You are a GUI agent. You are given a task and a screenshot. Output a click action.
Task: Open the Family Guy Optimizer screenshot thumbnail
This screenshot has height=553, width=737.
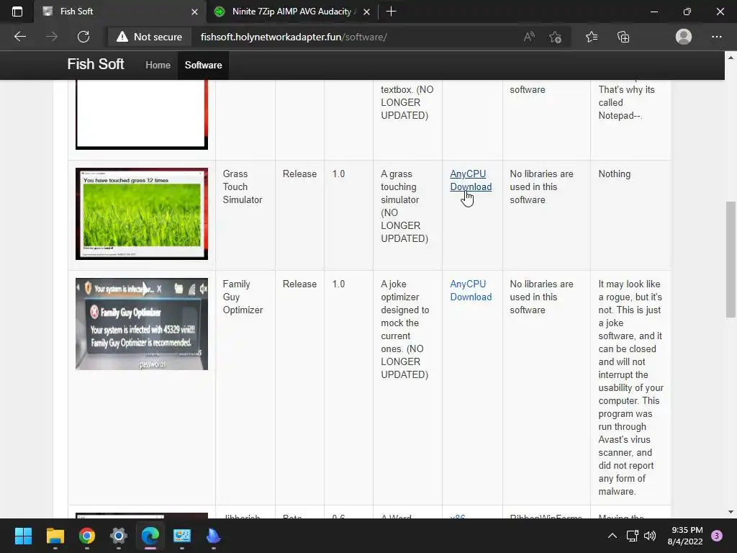pyautogui.click(x=142, y=323)
